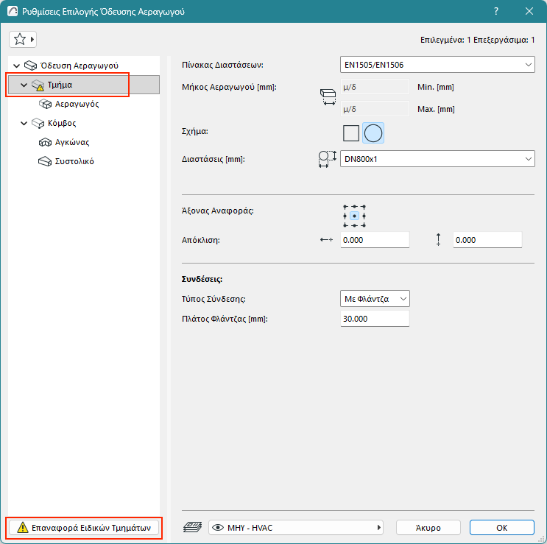Choose the rectangular shape option

[351, 133]
